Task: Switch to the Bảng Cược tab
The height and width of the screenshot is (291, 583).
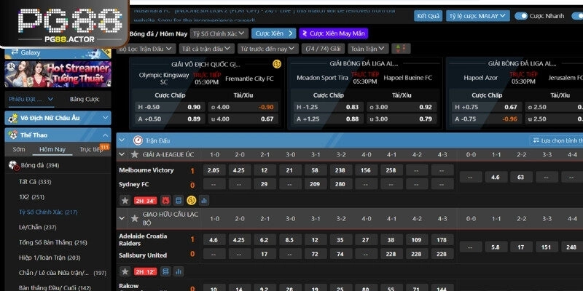Action: coord(85,99)
